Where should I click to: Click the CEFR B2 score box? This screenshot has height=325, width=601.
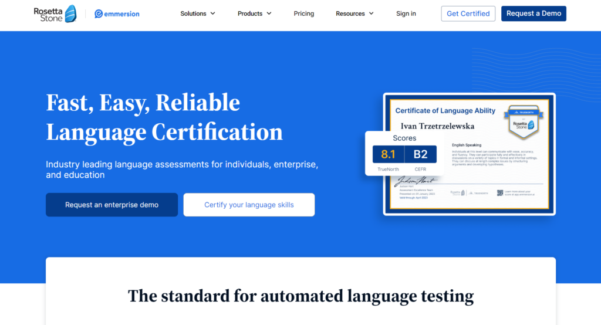(x=420, y=154)
